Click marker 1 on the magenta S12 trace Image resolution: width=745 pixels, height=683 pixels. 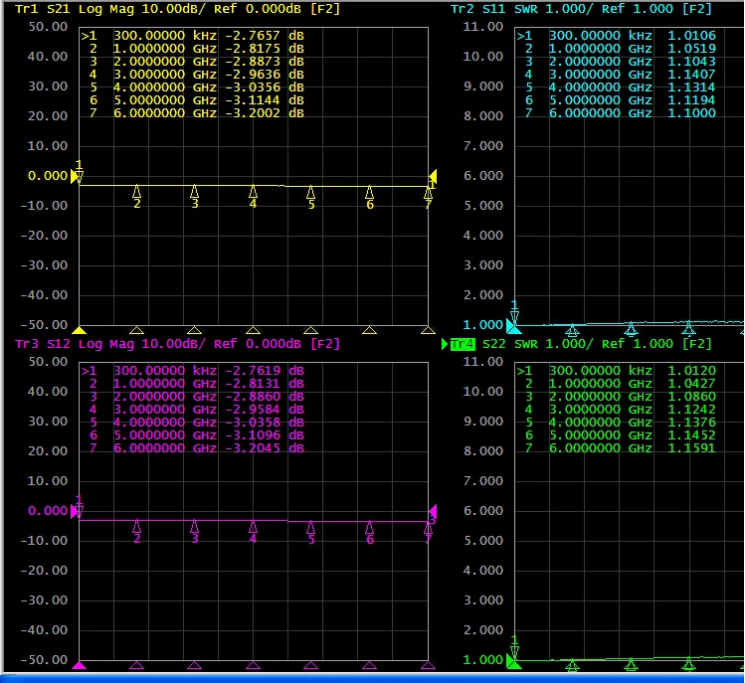[79, 506]
